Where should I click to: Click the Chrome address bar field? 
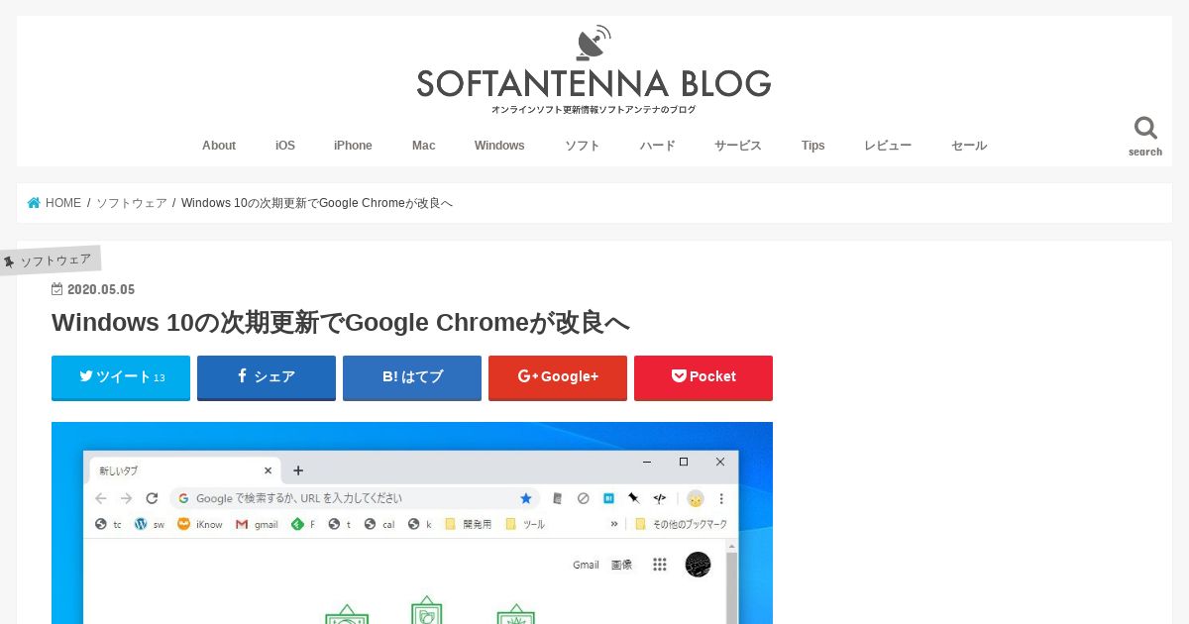click(355, 498)
